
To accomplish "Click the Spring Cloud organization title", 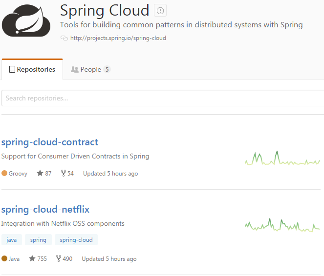I will [x=105, y=10].
